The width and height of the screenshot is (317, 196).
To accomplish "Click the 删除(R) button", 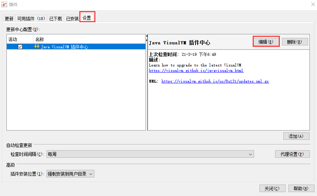I will pyautogui.click(x=295, y=41).
